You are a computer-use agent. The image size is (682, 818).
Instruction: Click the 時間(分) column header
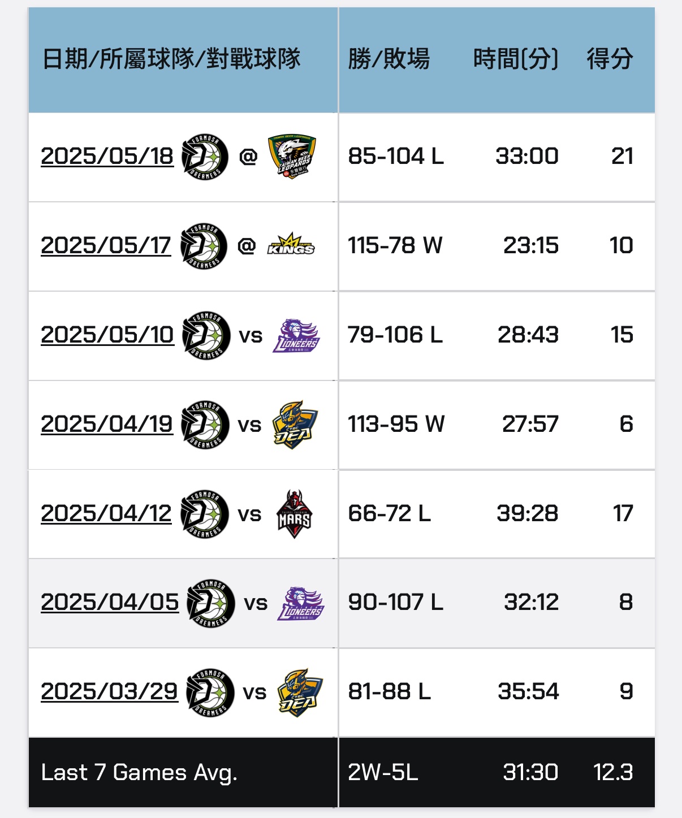(x=516, y=59)
